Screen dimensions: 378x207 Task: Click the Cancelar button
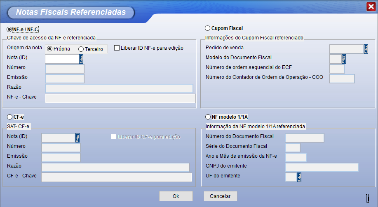[x=220, y=196]
